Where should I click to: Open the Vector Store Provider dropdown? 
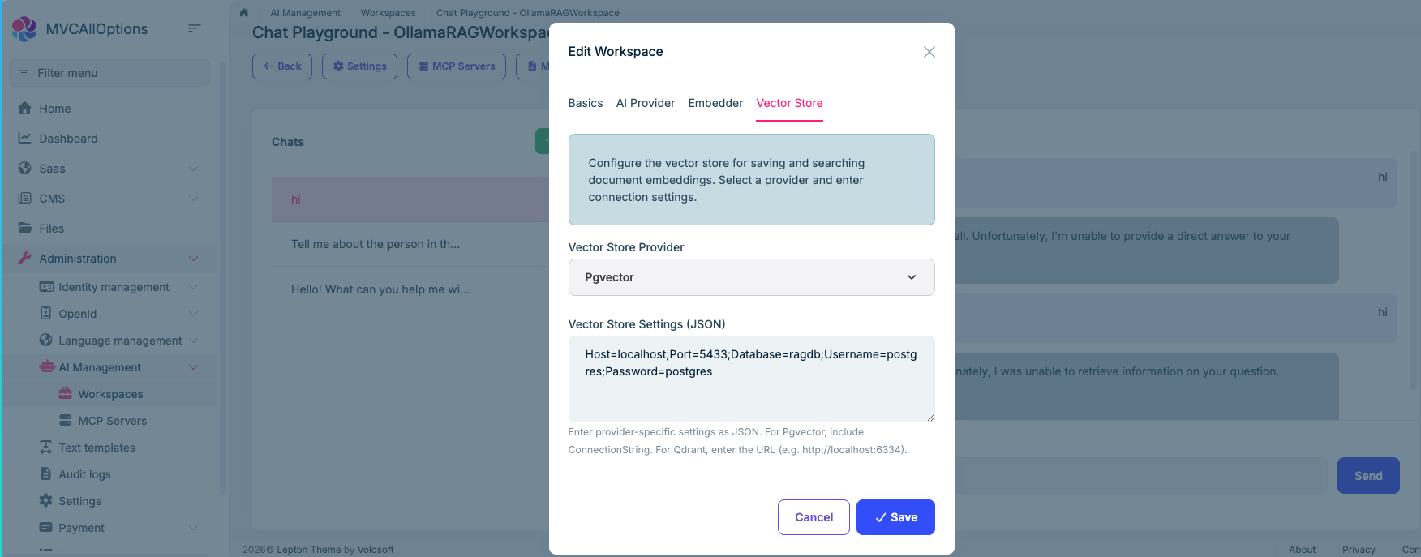751,277
